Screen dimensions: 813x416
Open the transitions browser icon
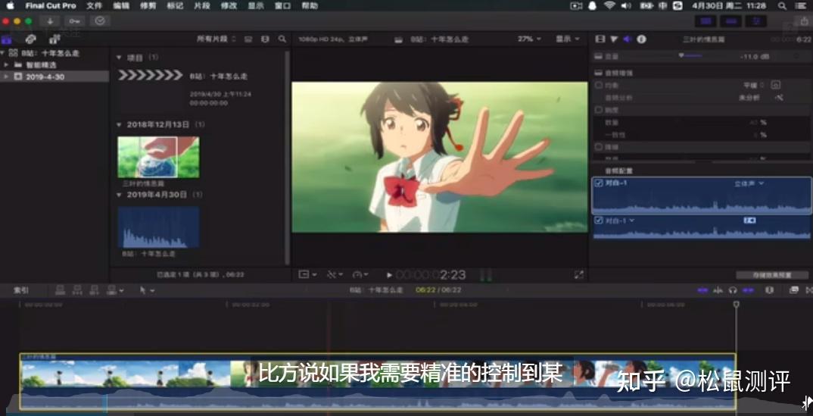pos(808,290)
